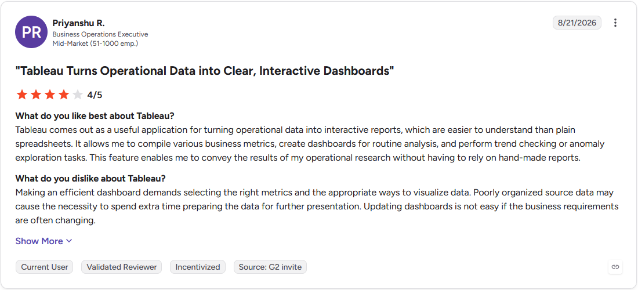This screenshot has width=638, height=290.
Task: Click the 8/21/2026 date badge
Action: (577, 23)
